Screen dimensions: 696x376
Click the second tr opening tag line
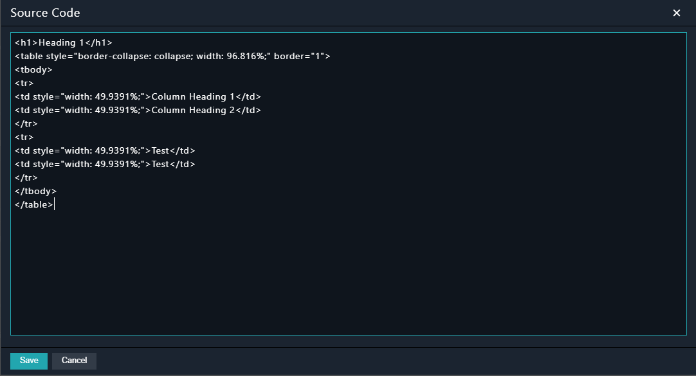coord(24,137)
